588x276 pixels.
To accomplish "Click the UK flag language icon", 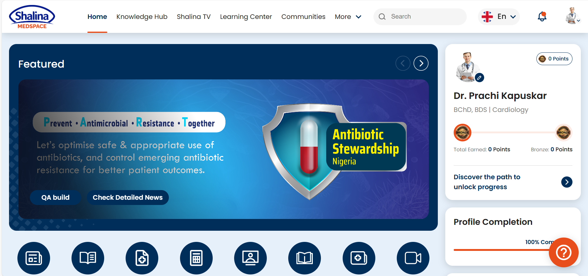I will click(487, 16).
